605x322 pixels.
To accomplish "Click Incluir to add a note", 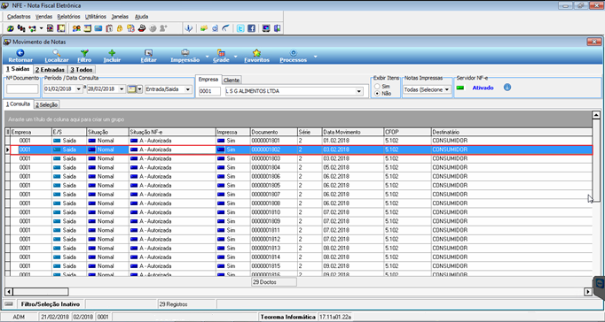I will tap(112, 56).
